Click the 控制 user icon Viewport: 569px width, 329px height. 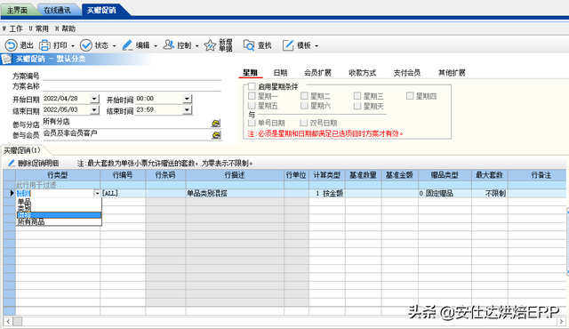[168, 45]
